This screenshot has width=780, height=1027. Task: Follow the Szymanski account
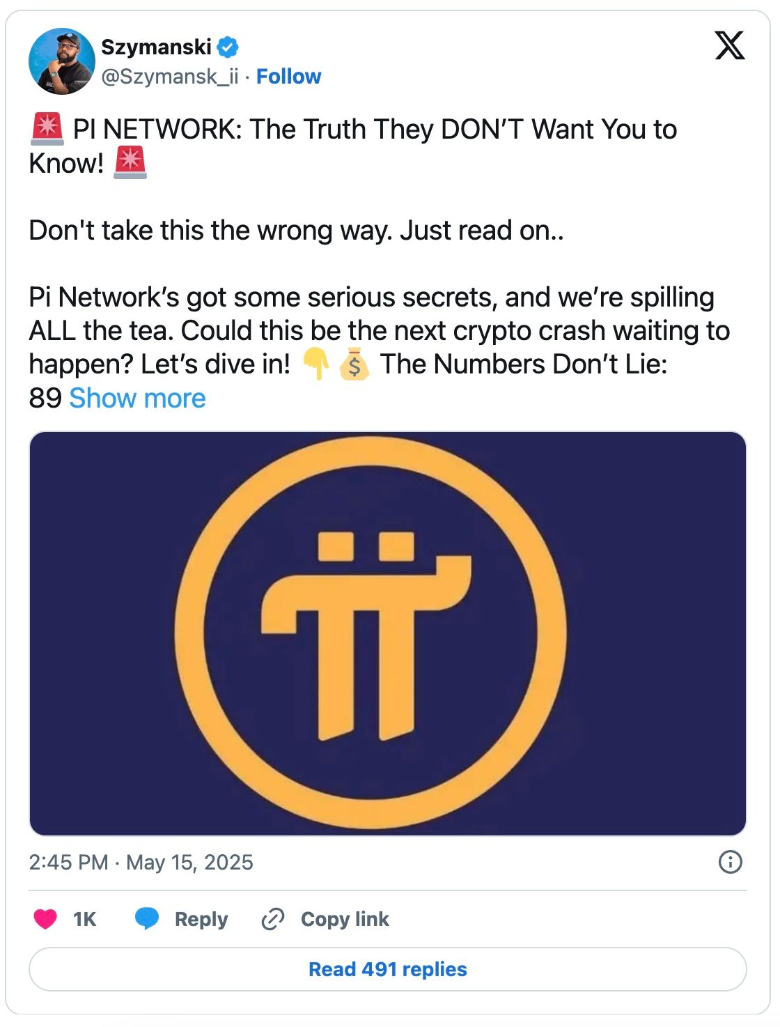[x=288, y=76]
